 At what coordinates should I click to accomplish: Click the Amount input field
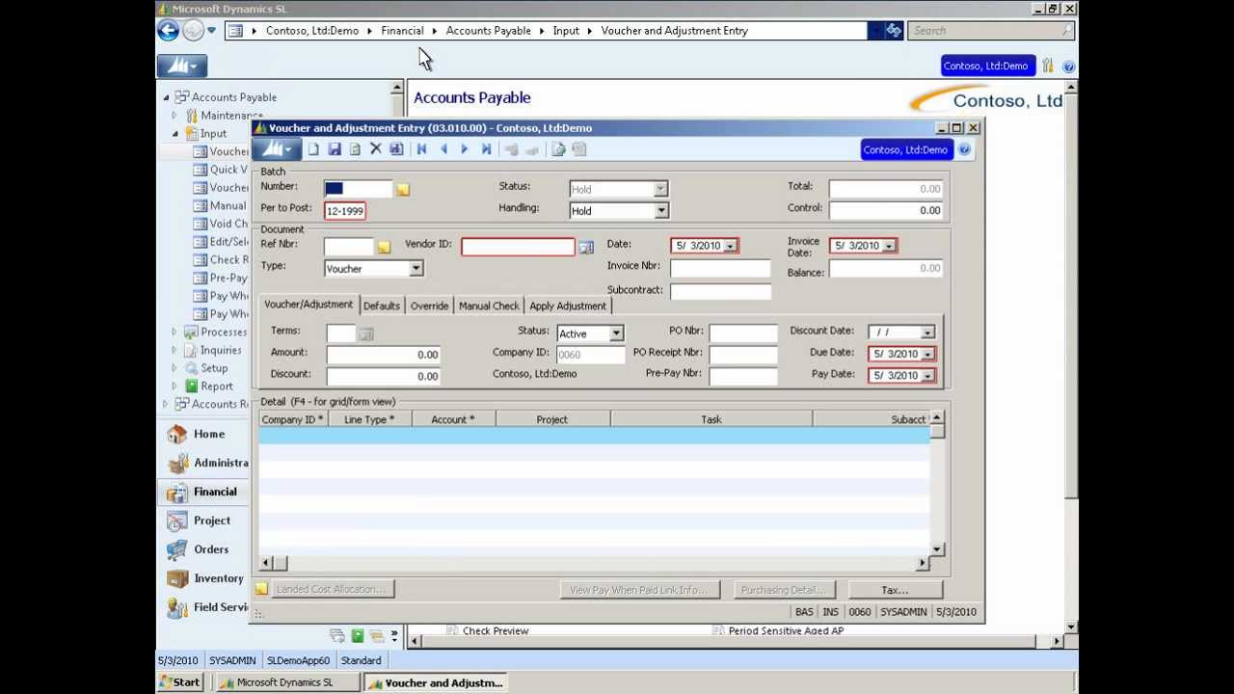[x=384, y=355]
